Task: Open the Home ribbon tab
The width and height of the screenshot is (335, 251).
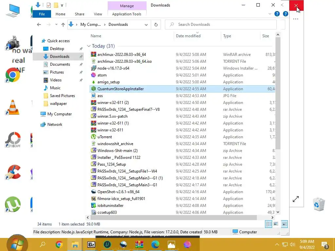Action: 61,14
